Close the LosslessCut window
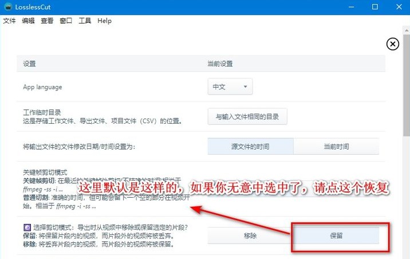 click(x=399, y=7)
